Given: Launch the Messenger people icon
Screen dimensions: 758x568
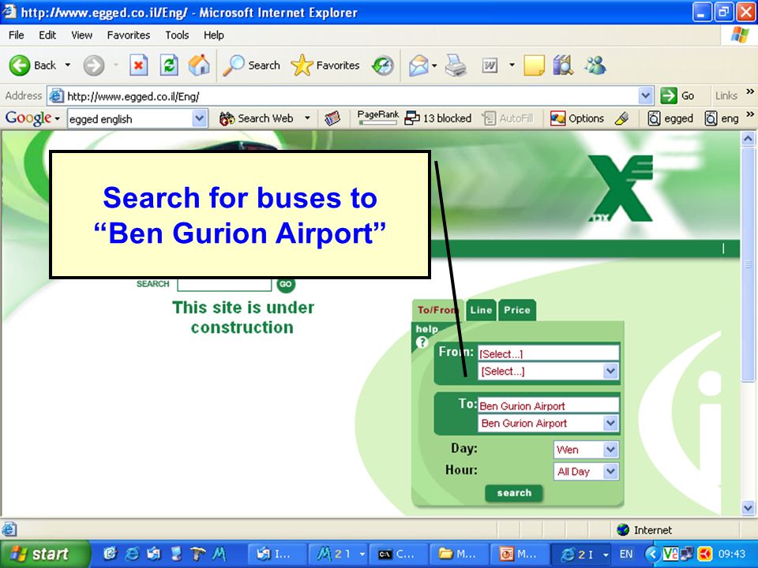Looking at the screenshot, I should pos(595,65).
